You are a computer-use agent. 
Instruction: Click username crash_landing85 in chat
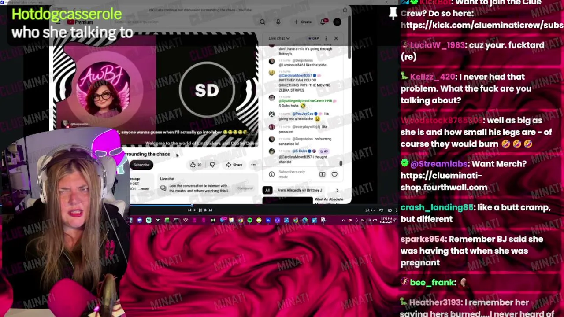437,207
